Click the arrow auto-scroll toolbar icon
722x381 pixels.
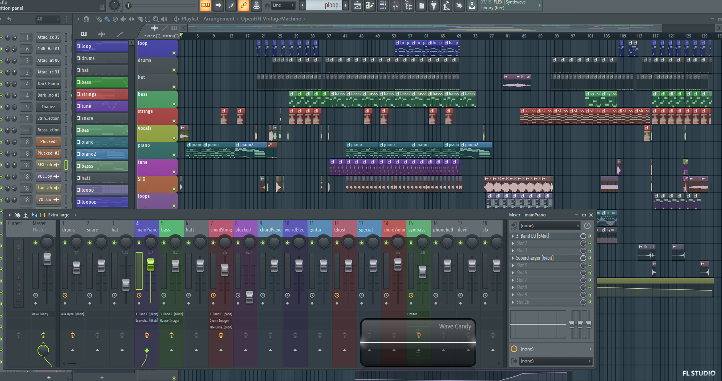(x=218, y=5)
